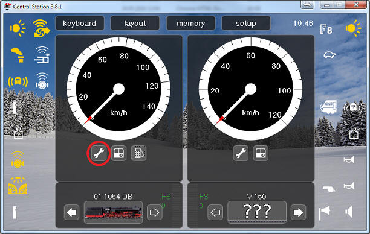Open the keyboard tab

tap(80, 23)
